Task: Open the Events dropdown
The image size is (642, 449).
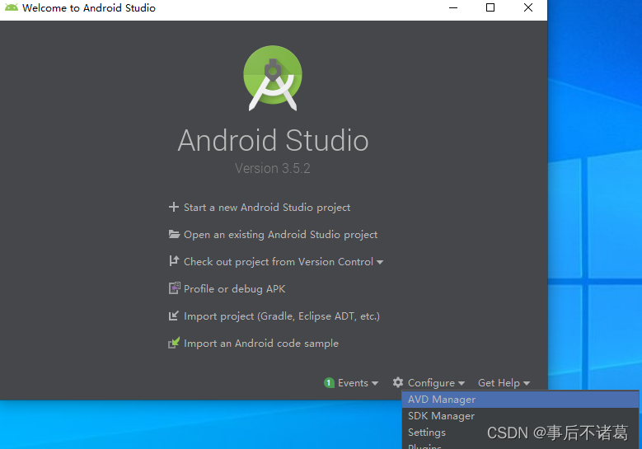Action: tap(358, 383)
